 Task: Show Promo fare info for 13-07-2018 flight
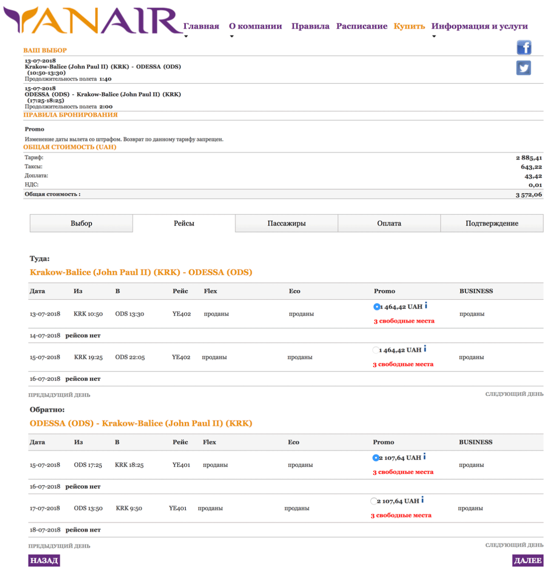426,306
